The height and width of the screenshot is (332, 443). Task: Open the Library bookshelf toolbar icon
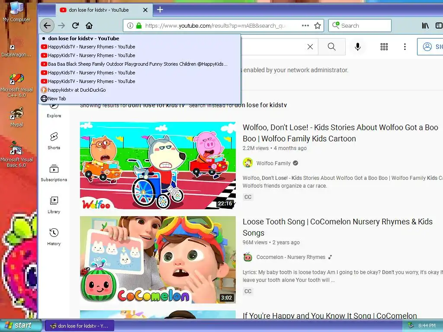(425, 26)
